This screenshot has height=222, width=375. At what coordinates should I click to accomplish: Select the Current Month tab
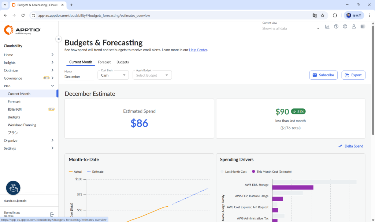pyautogui.click(x=81, y=62)
